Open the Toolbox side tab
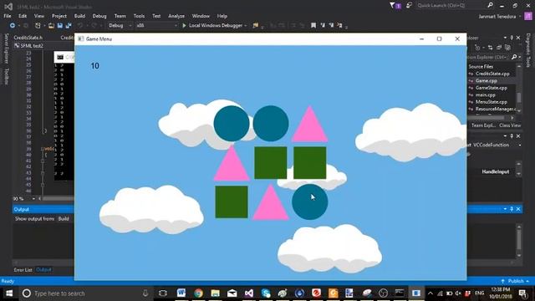The width and height of the screenshot is (535, 301). tap(6, 76)
